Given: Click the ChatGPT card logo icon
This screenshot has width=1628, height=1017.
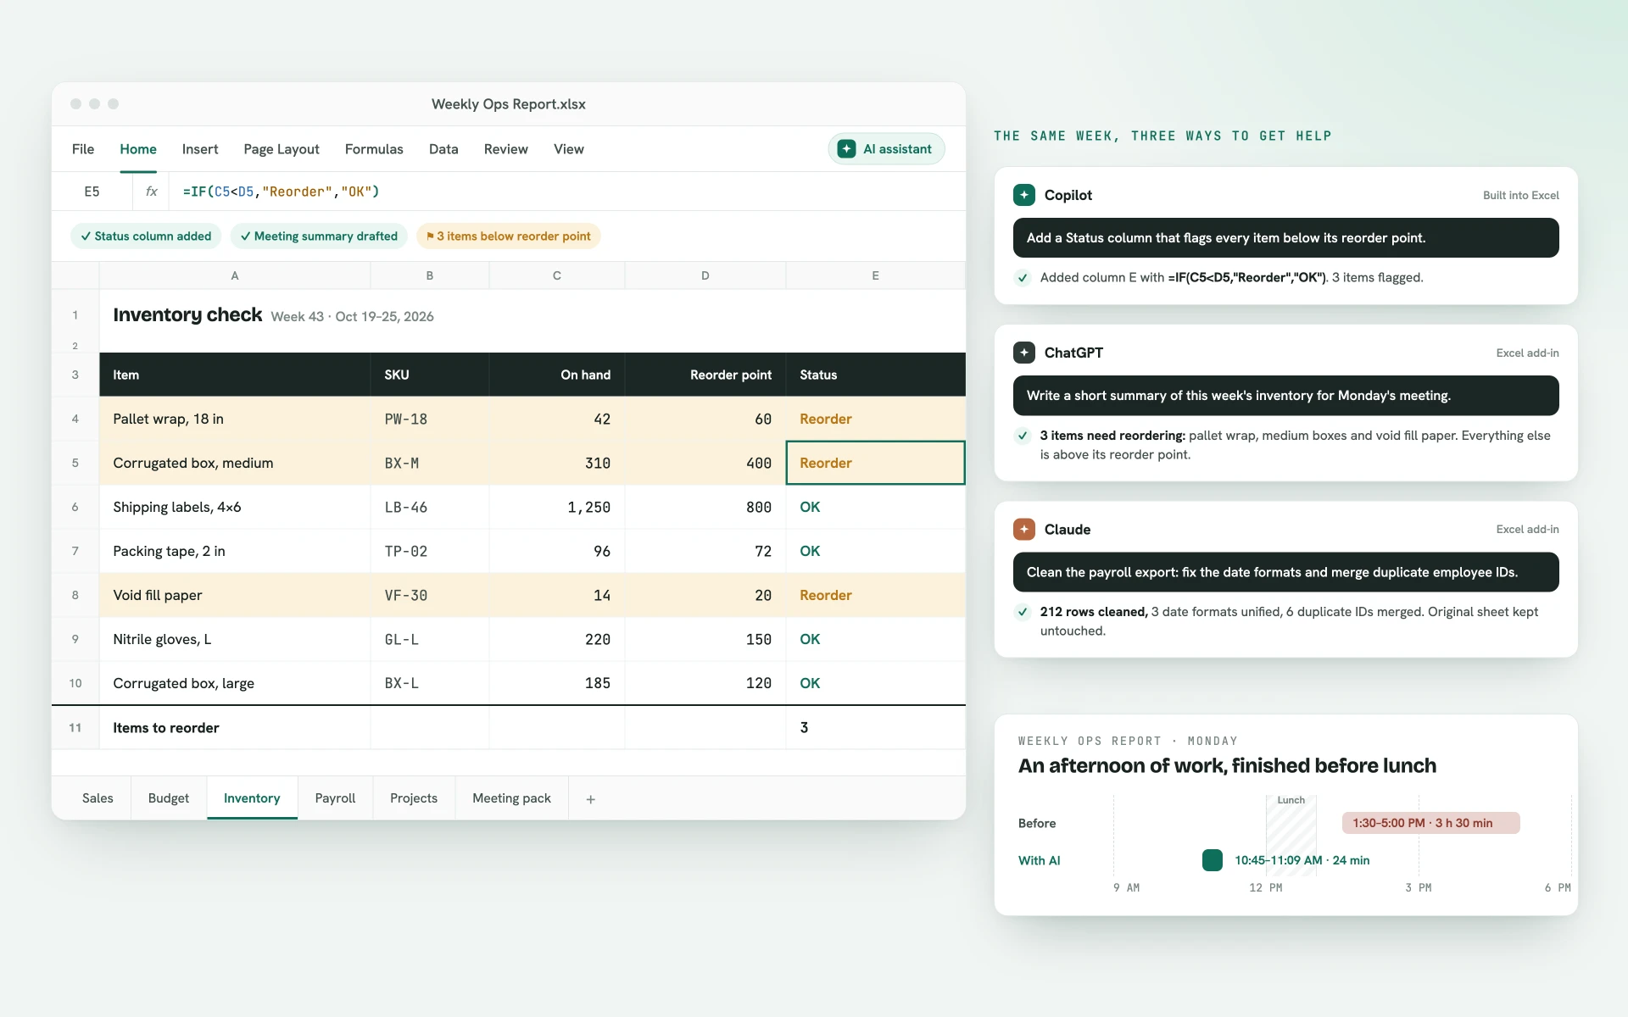Looking at the screenshot, I should coord(1023,353).
